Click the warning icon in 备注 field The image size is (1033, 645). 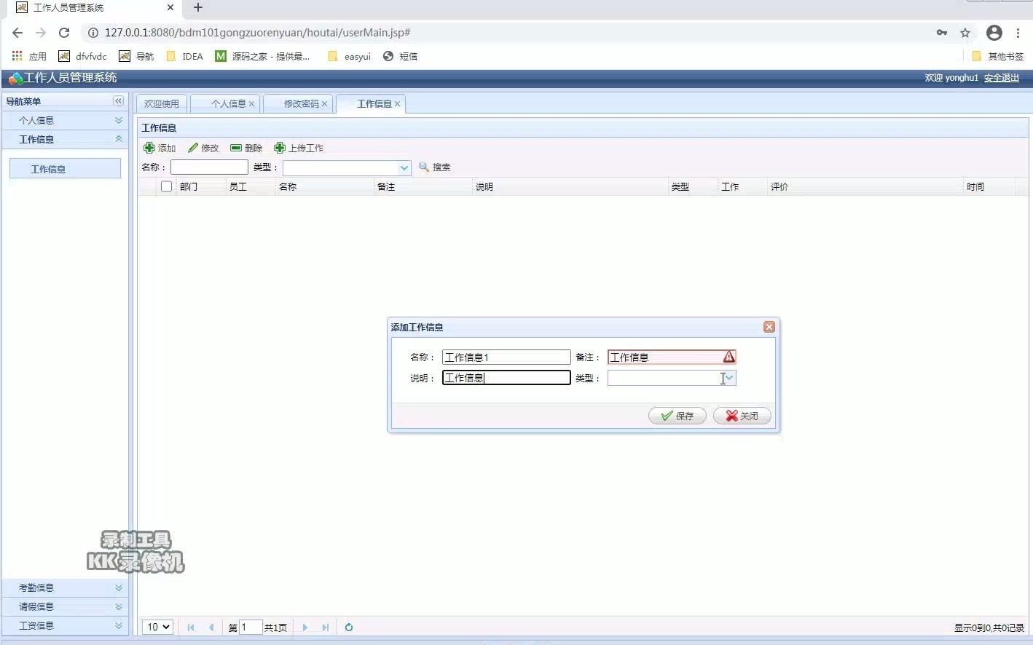(729, 357)
